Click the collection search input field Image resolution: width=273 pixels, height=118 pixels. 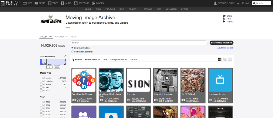pos(139,43)
